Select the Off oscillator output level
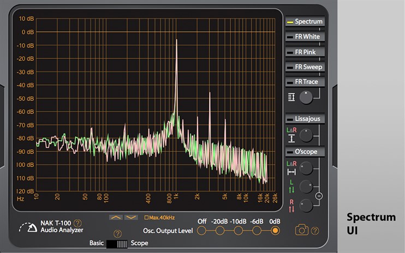The image size is (405, 253). click(x=202, y=231)
